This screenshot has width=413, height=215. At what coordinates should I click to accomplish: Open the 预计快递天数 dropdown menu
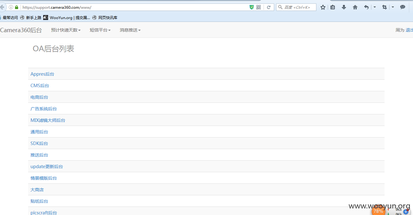pyautogui.click(x=66, y=30)
